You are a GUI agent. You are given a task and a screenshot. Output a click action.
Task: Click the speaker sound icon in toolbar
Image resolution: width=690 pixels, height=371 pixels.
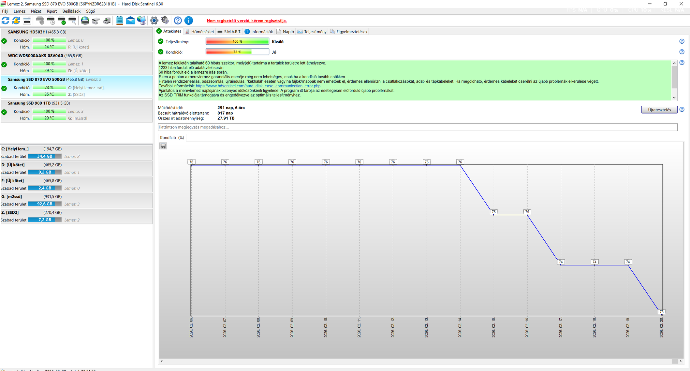coord(165,21)
